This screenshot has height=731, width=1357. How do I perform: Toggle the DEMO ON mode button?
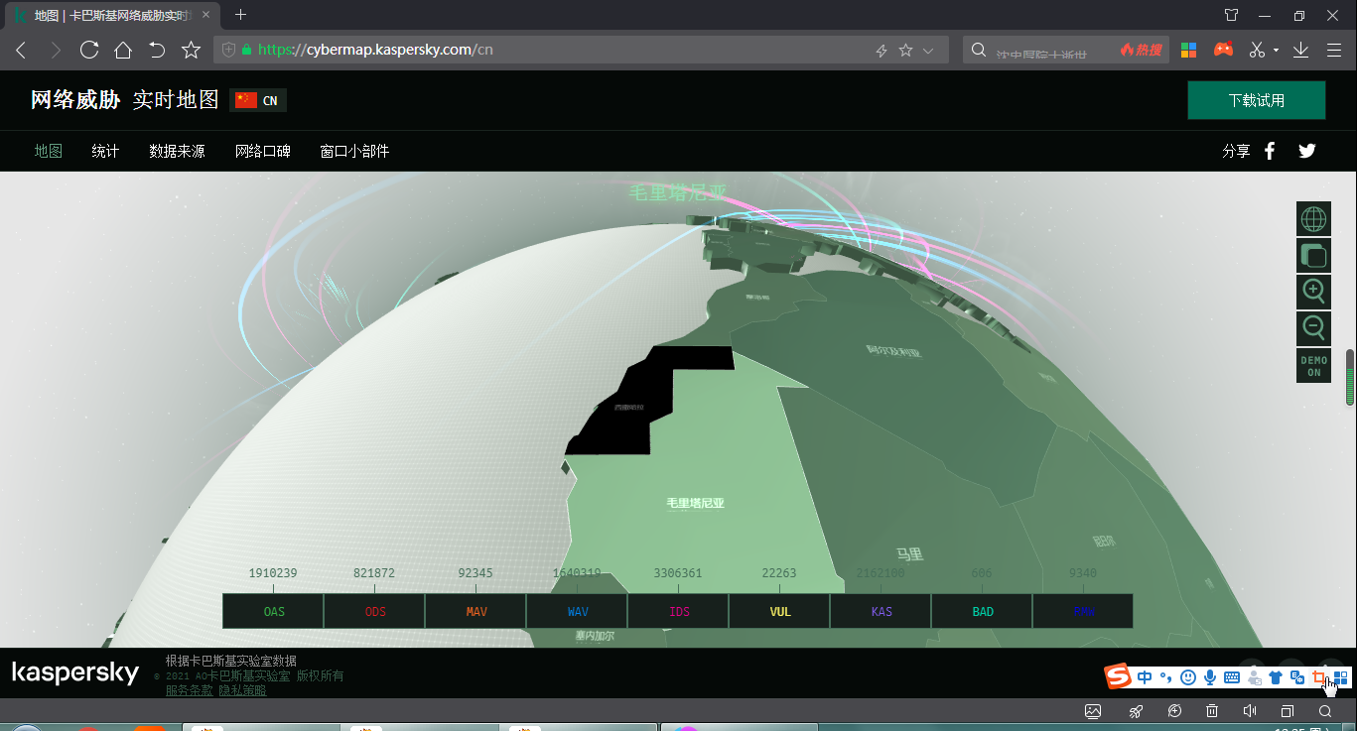[1313, 366]
